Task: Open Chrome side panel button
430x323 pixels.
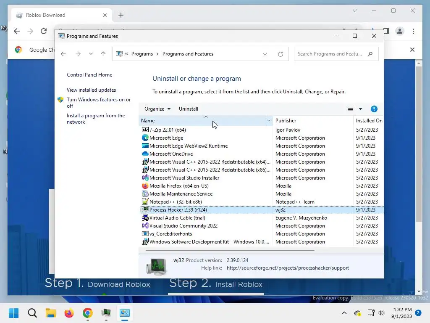Action: pyautogui.click(x=386, y=31)
